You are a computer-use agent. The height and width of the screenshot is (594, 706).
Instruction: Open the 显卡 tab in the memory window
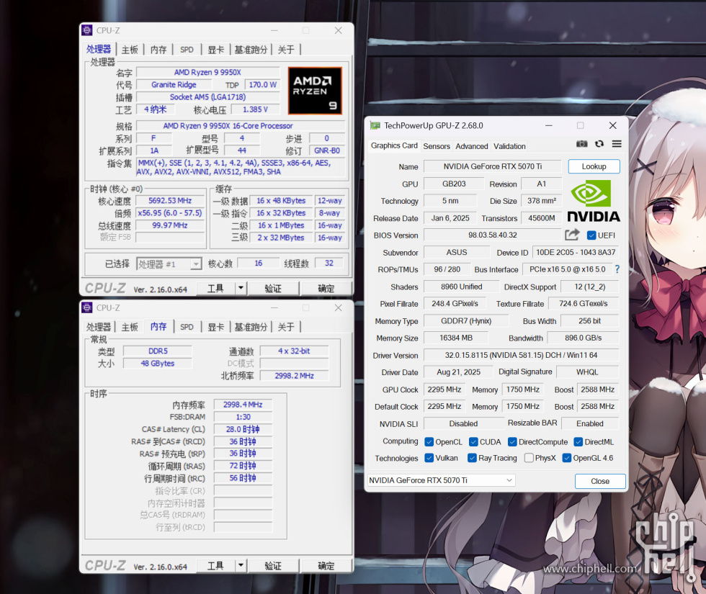(215, 327)
